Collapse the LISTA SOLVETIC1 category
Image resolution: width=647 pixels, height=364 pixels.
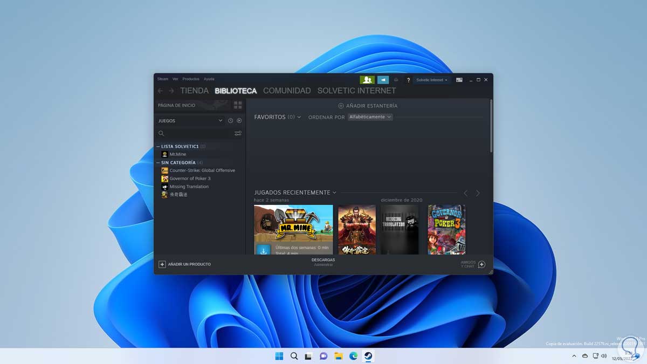(x=158, y=146)
